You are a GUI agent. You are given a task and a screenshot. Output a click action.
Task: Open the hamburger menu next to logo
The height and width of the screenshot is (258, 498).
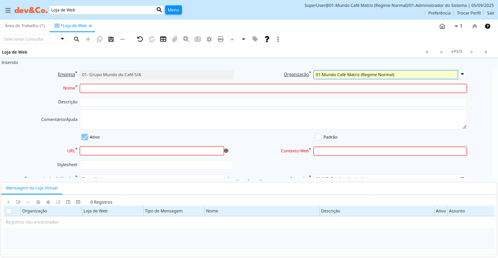[x=8, y=10]
